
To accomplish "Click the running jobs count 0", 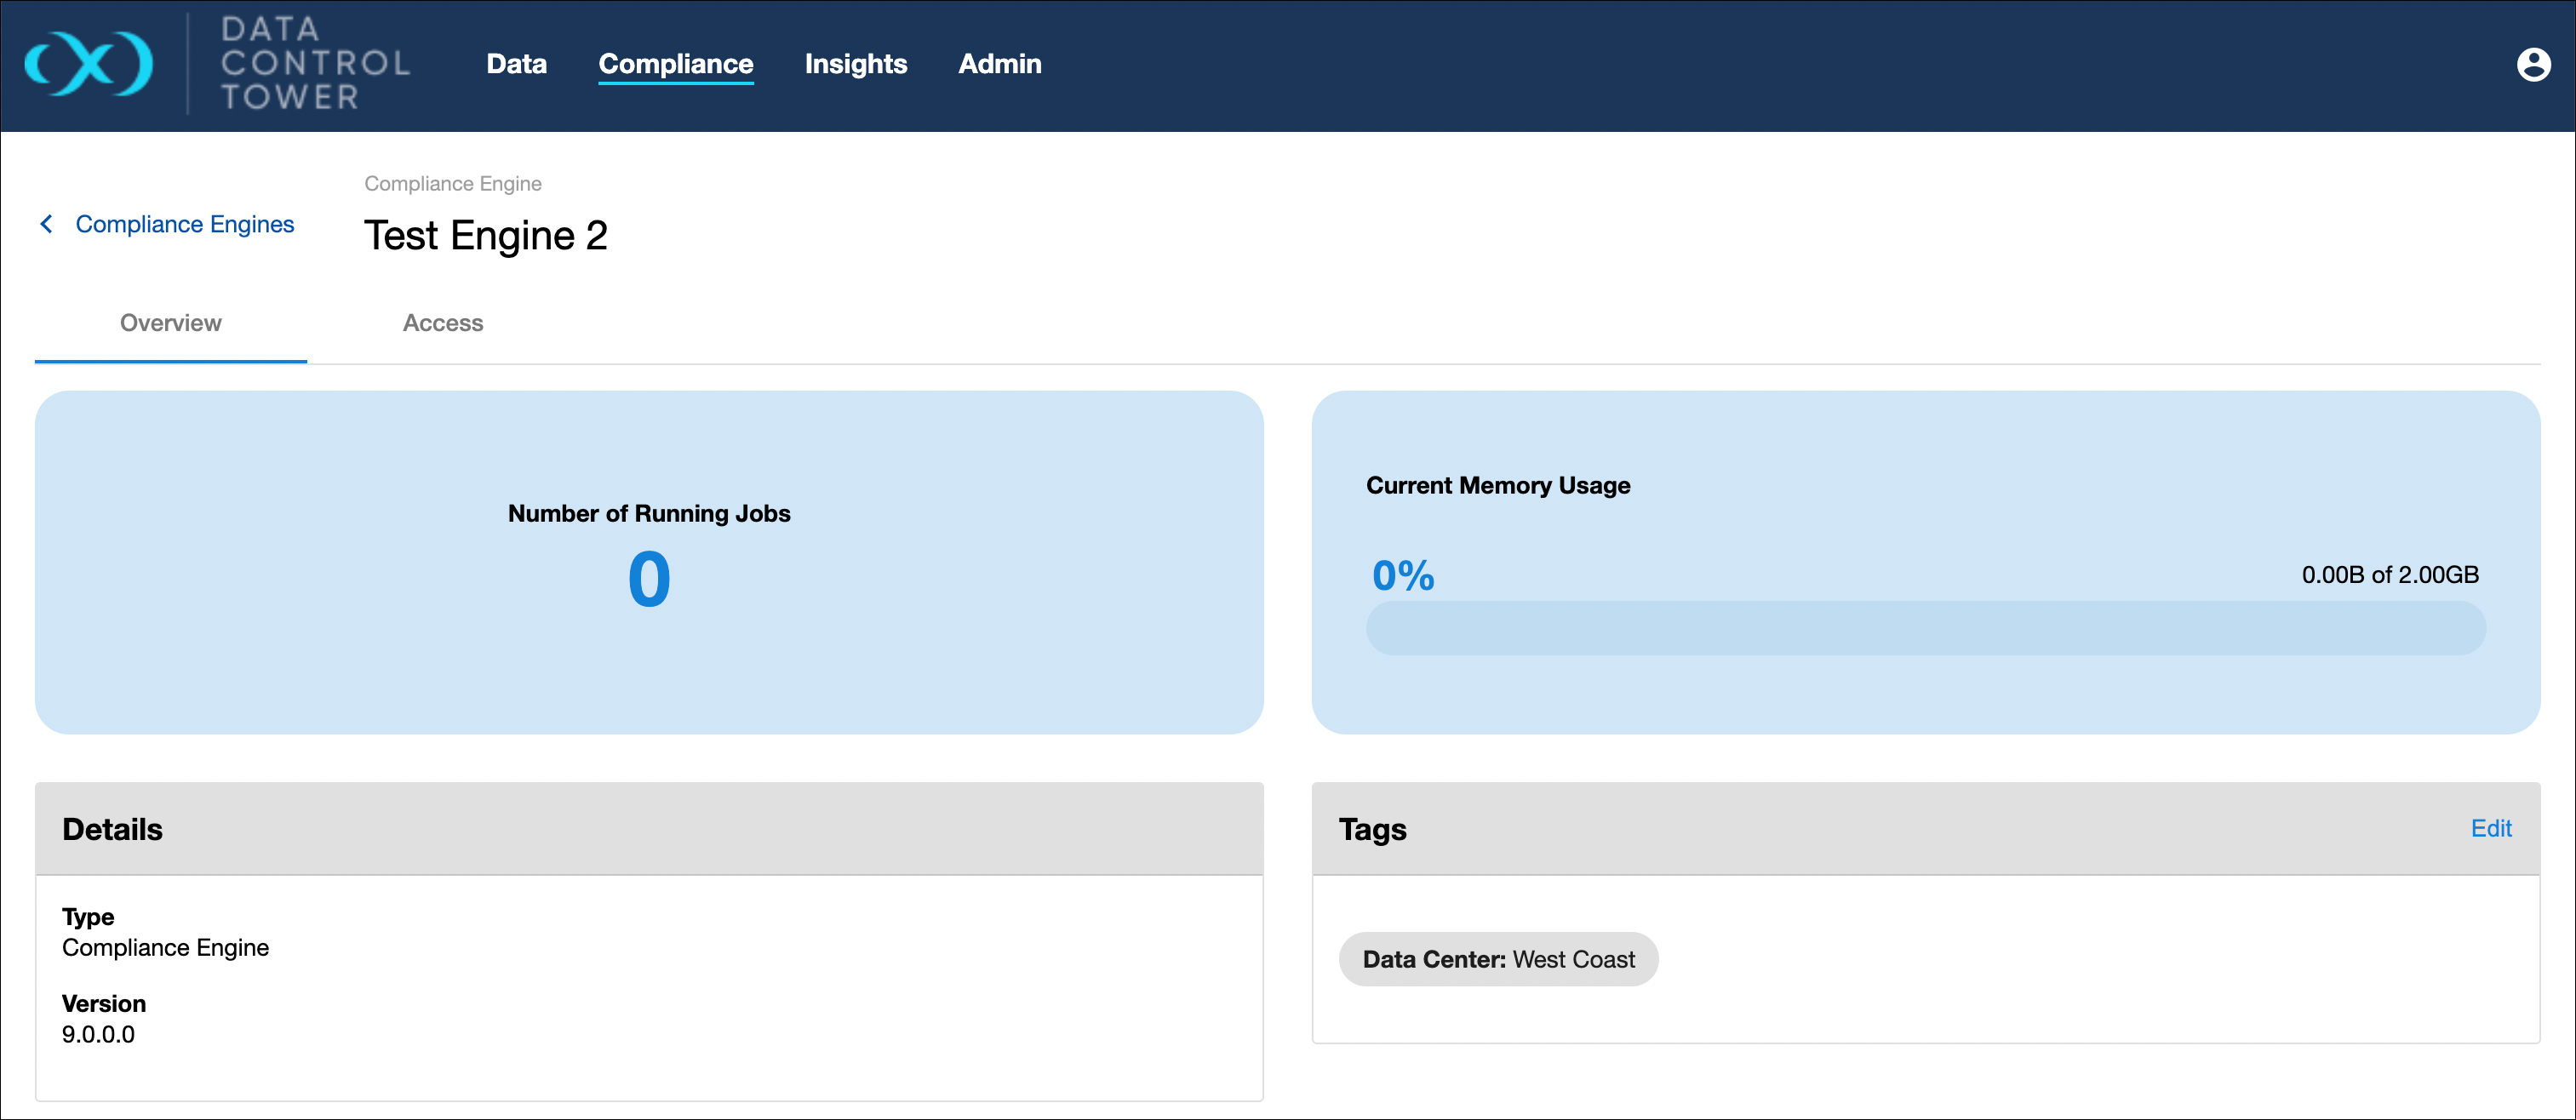I will tap(649, 580).
